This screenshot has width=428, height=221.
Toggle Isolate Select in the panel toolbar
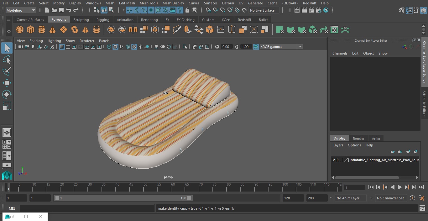tap(185, 47)
